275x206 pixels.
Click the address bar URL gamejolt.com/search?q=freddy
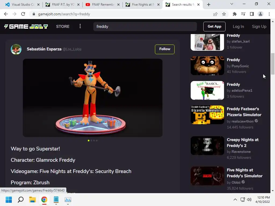click(x=64, y=14)
